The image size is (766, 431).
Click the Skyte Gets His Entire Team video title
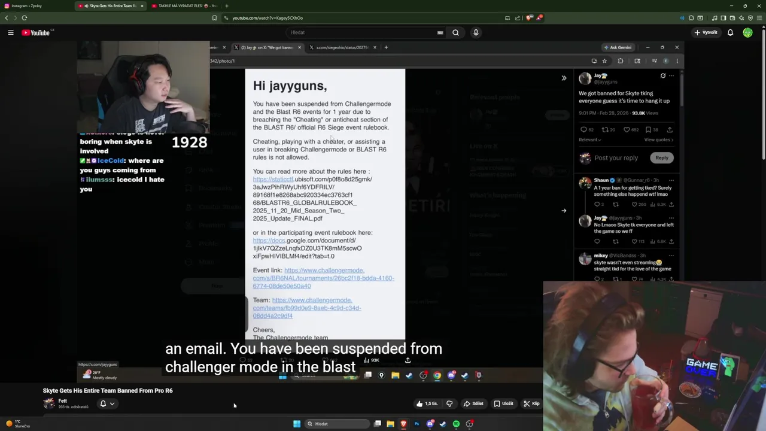[108, 390]
